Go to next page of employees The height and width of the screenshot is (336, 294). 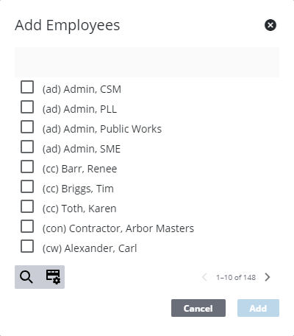click(268, 277)
